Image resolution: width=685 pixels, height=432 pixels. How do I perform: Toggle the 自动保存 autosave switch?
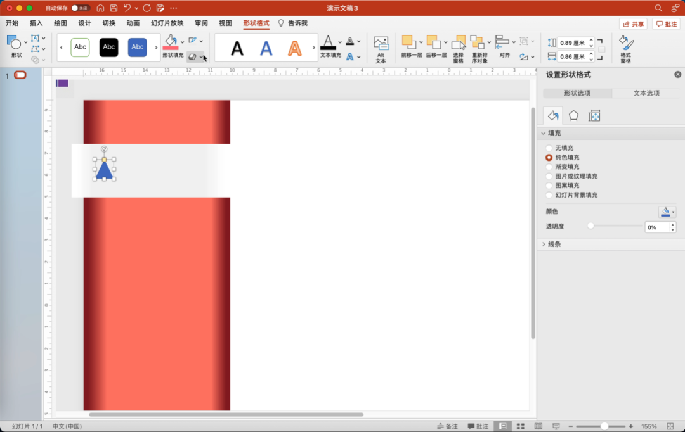click(81, 8)
